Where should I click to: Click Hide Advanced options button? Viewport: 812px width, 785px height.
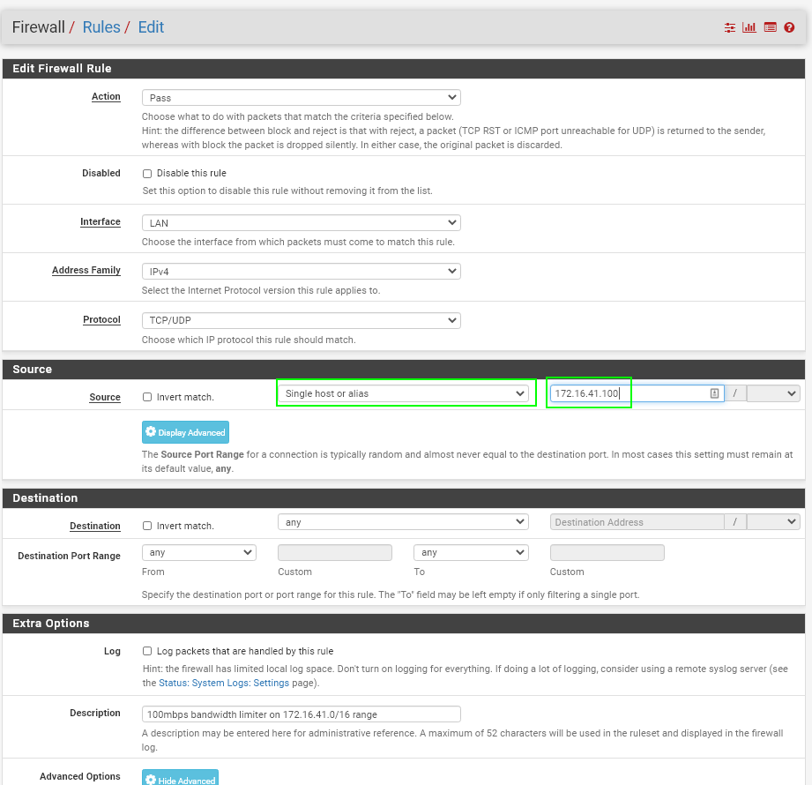[180, 778]
